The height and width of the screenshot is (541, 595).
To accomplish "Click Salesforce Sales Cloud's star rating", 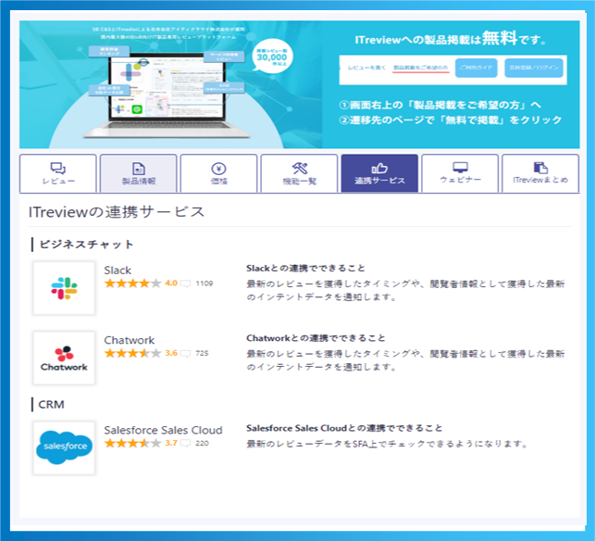I will point(133,443).
